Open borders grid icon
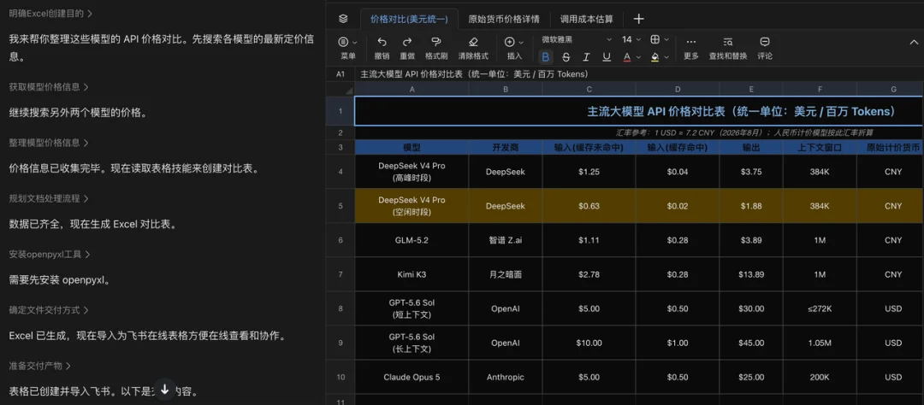The width and height of the screenshot is (924, 405). (x=654, y=39)
